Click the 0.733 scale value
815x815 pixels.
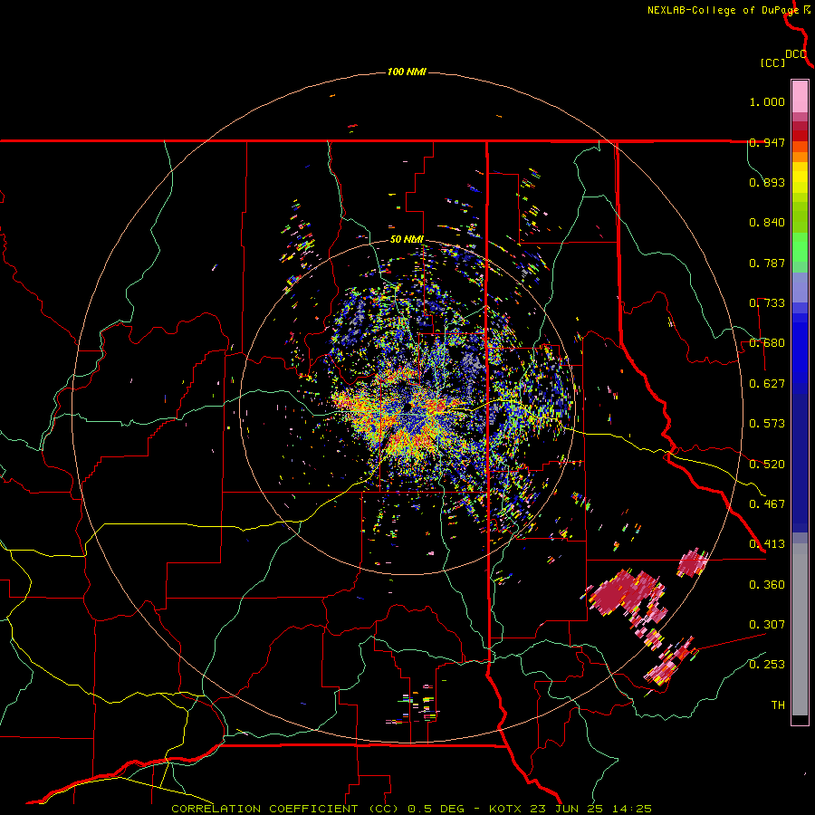point(767,303)
